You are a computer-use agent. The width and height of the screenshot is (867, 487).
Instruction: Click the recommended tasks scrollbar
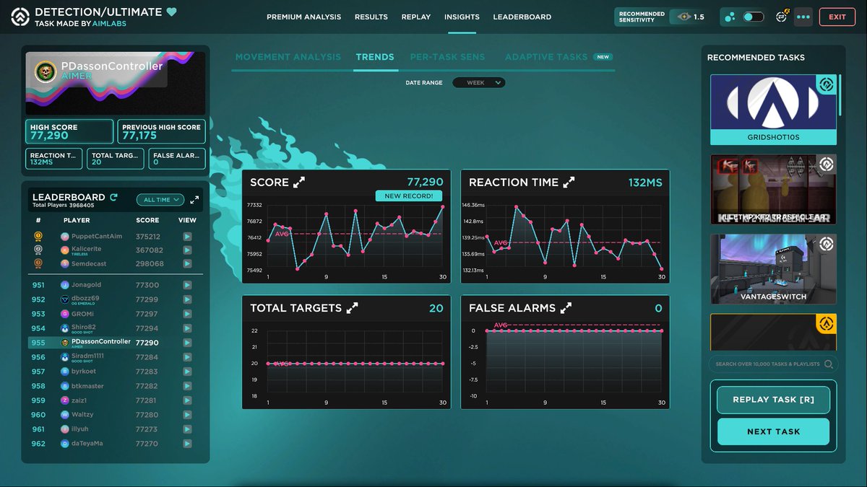pyautogui.click(x=840, y=95)
